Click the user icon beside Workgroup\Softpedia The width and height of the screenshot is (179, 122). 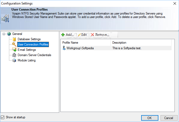[x=64, y=48]
